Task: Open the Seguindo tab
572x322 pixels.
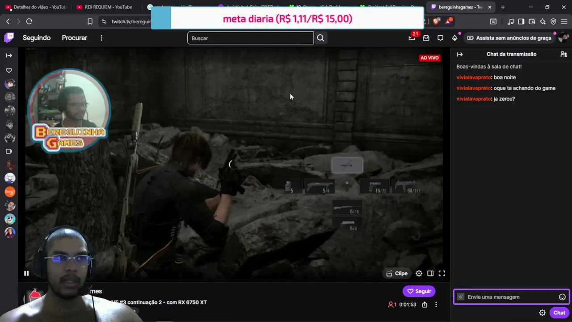Action: point(37,38)
